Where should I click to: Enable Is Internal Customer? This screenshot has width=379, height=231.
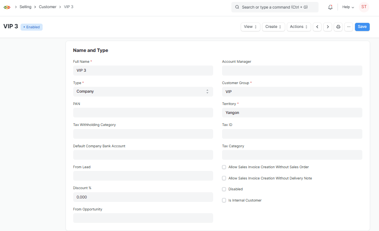224,200
